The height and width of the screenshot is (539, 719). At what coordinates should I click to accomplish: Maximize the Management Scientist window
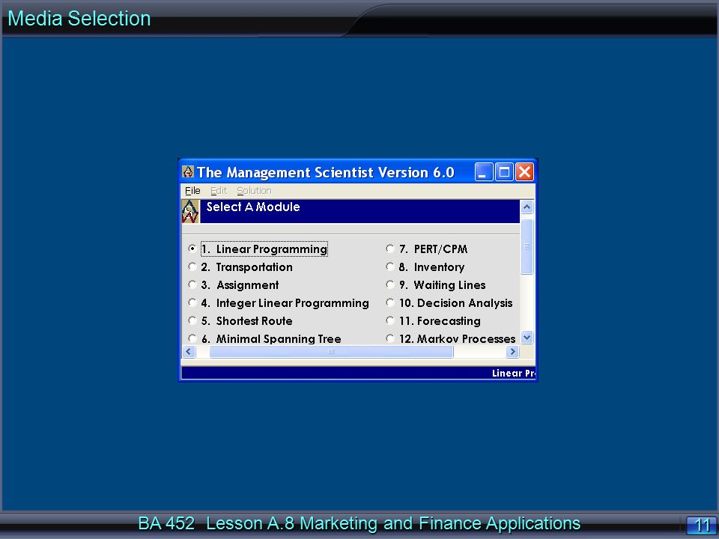pos(504,172)
